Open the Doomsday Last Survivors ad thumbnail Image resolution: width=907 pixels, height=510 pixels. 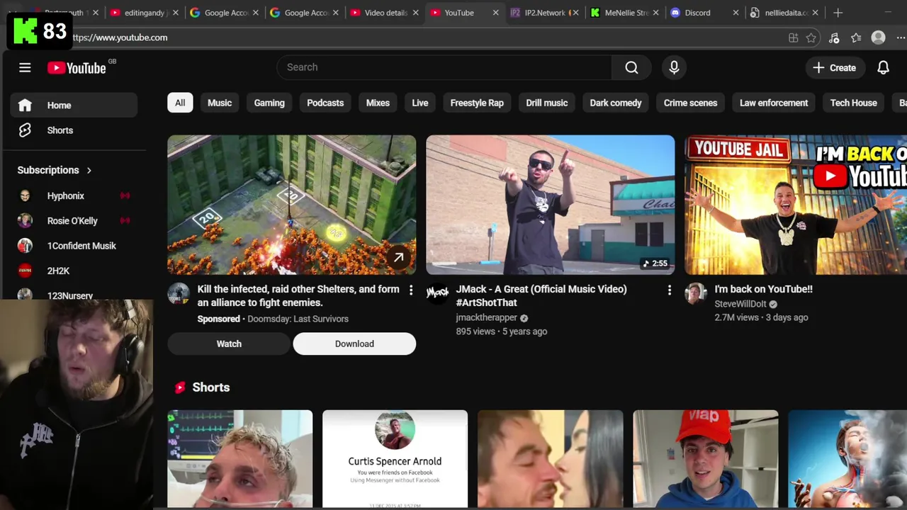[292, 205]
